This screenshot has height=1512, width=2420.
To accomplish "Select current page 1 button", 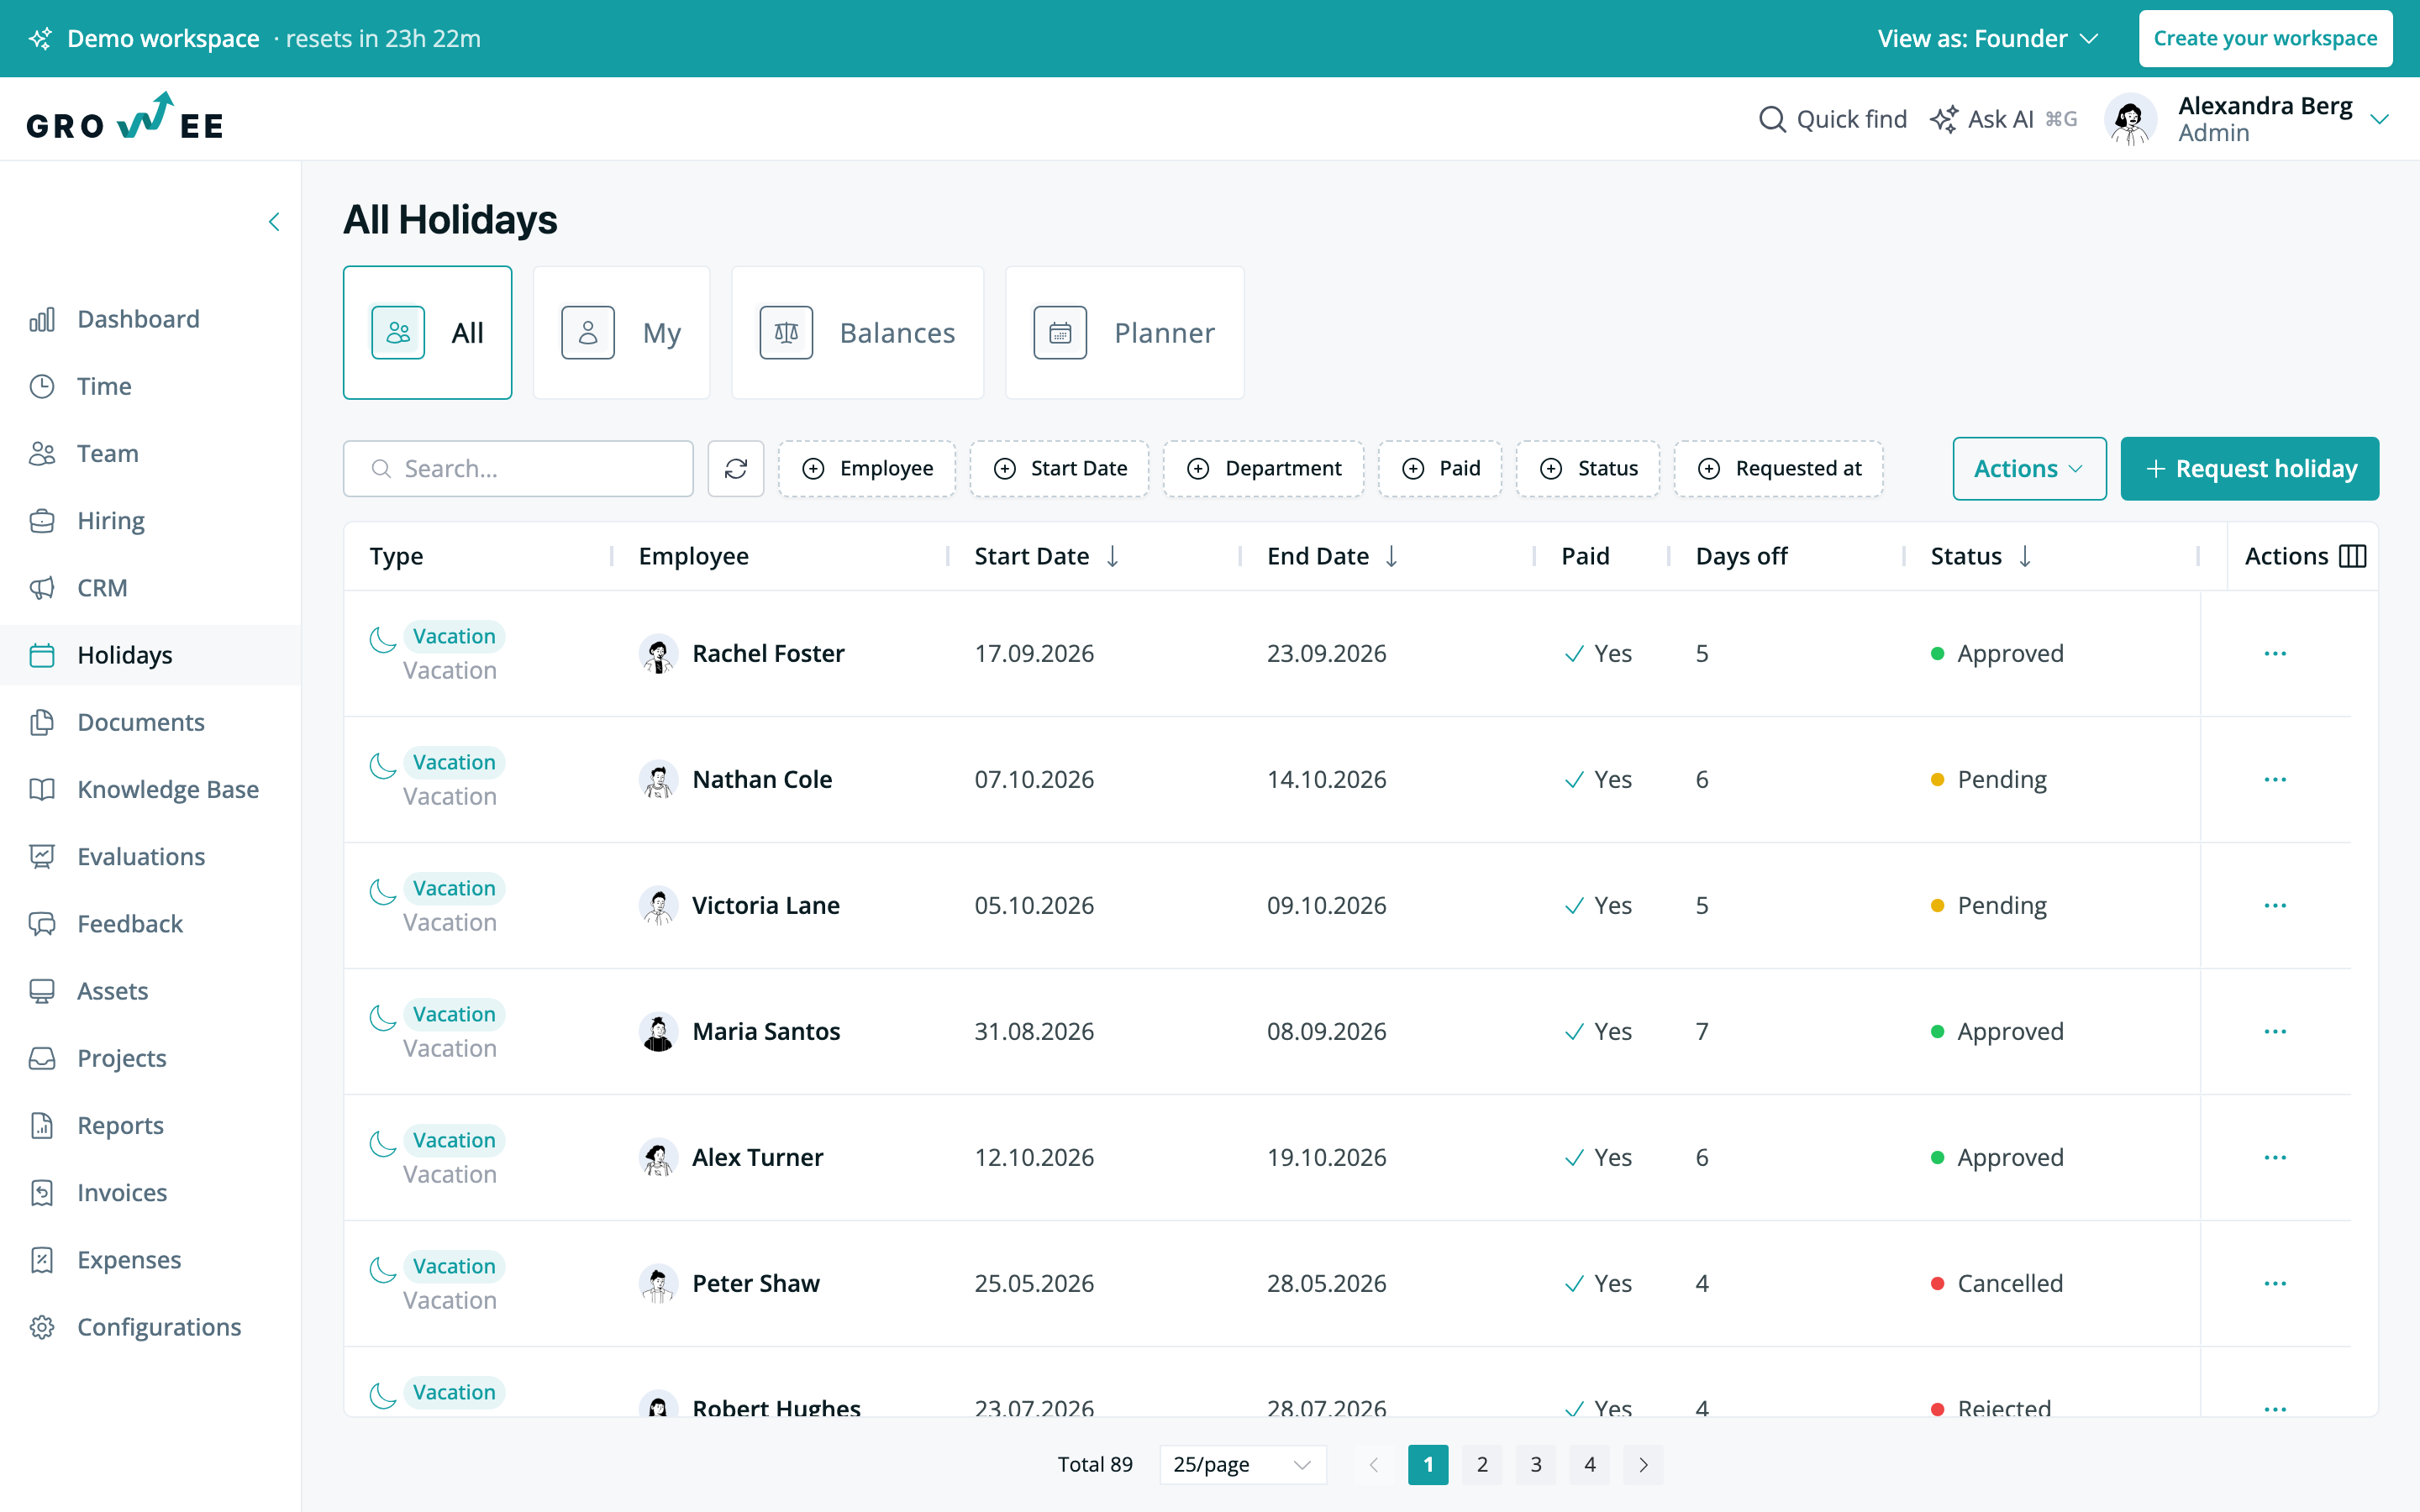I will pos(1428,1464).
